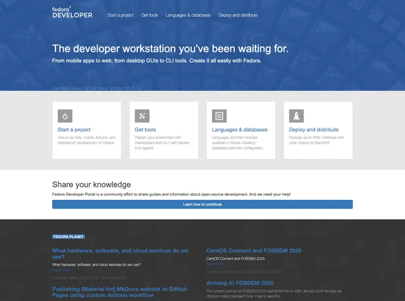Click the subheading From mobile apps to web
The height and width of the screenshot is (301, 405).
click(x=157, y=61)
